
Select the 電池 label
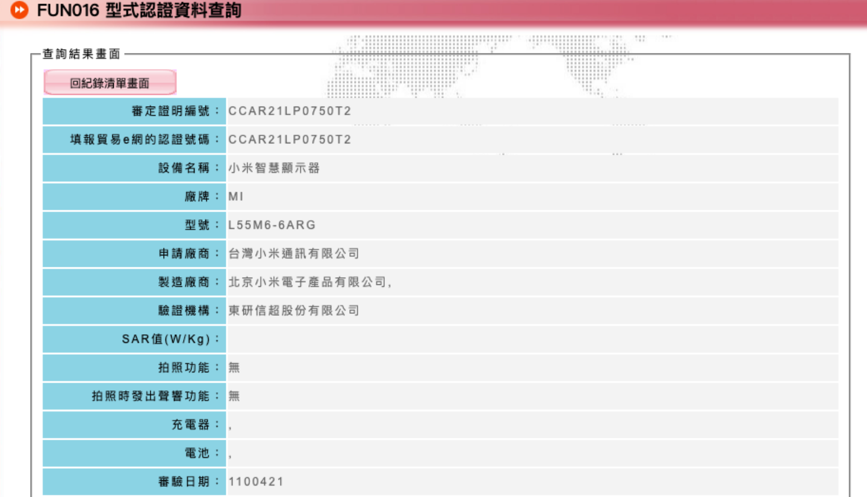(x=202, y=453)
